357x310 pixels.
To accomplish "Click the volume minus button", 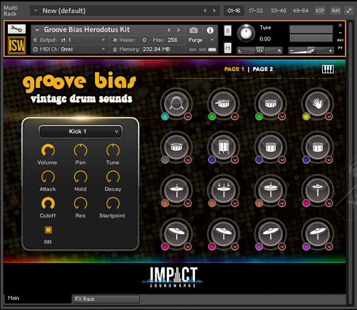I will point(291,50).
